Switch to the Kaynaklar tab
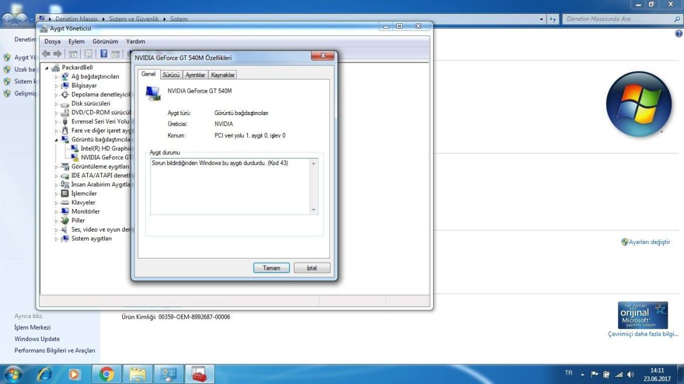This screenshot has height=384, width=684. click(223, 75)
